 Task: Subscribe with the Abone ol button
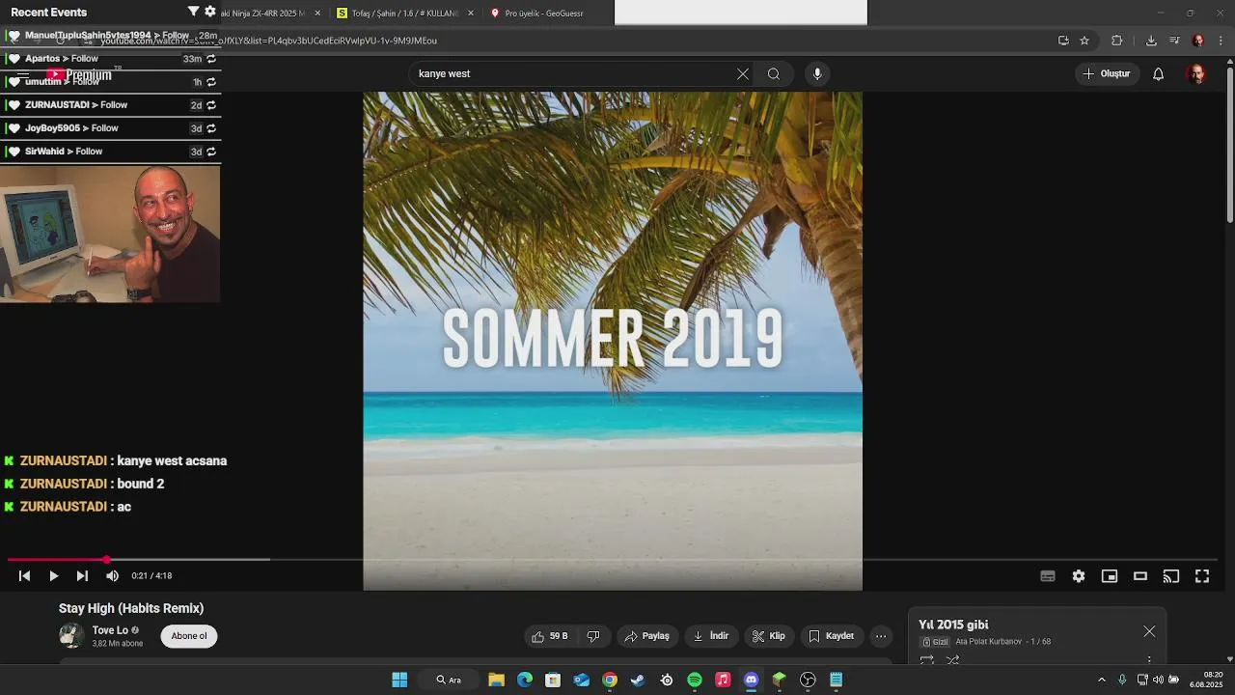pyautogui.click(x=189, y=636)
